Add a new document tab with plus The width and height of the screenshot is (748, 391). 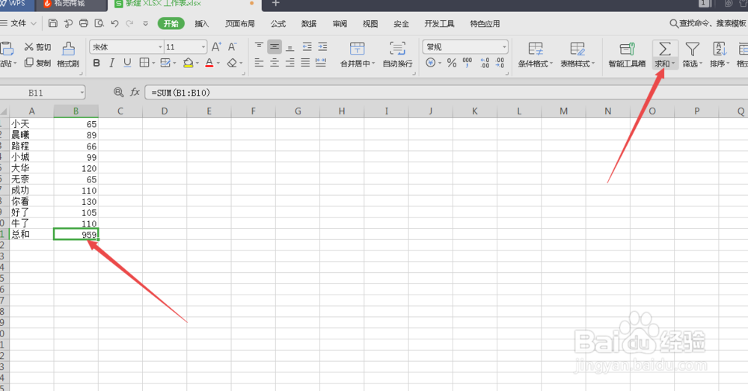click(275, 4)
